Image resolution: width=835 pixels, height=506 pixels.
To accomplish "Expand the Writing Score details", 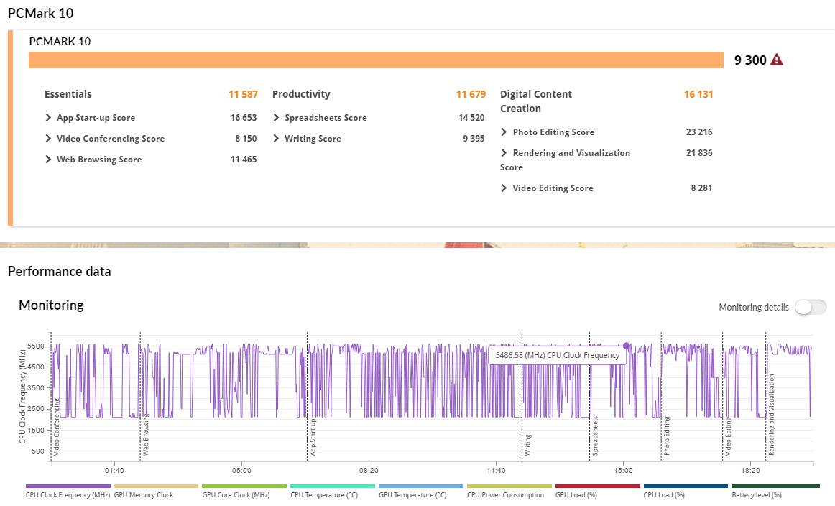I will coord(277,139).
